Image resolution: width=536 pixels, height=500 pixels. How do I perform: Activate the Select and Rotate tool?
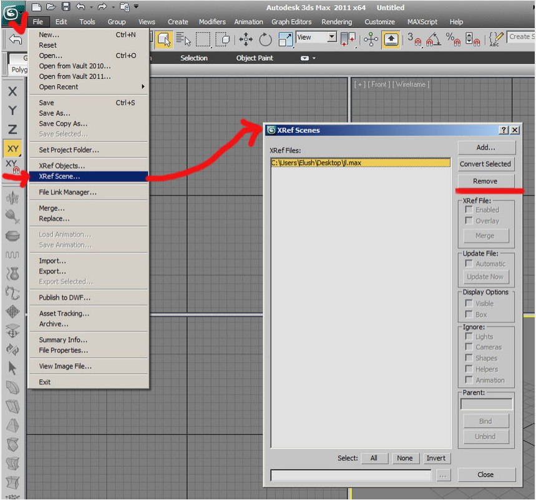tap(265, 39)
